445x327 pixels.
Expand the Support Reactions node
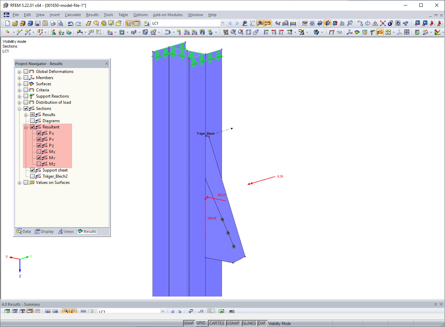pos(19,97)
